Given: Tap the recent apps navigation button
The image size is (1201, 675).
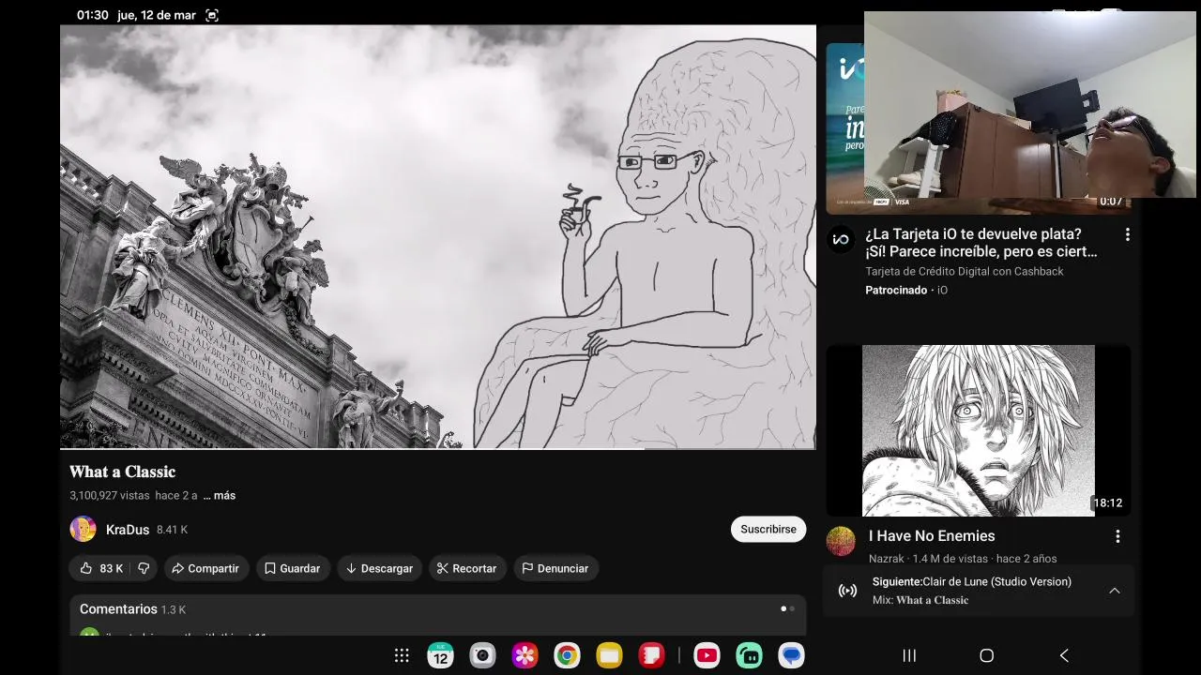Looking at the screenshot, I should click(909, 656).
